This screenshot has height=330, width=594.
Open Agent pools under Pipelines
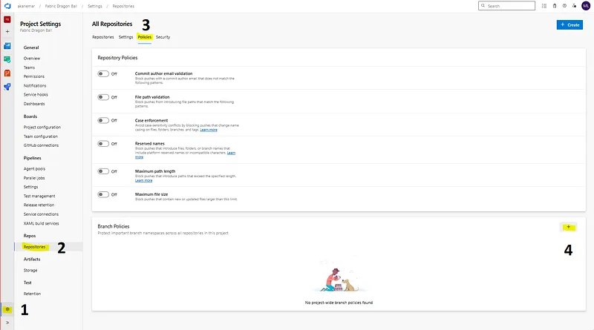point(34,169)
